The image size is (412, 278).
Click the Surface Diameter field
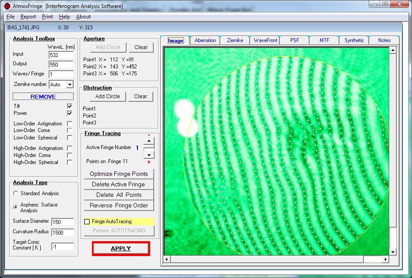(63, 222)
